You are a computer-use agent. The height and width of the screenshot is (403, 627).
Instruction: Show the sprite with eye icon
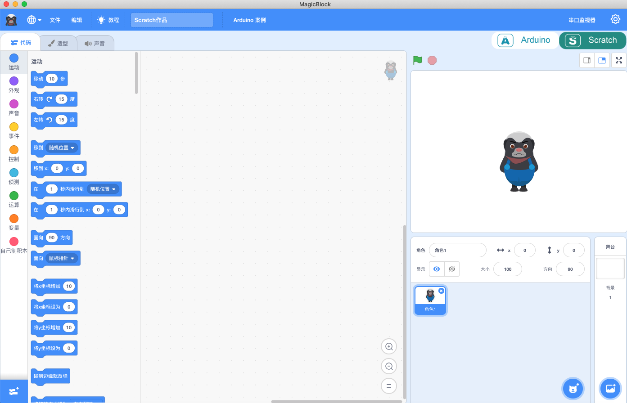click(x=436, y=269)
